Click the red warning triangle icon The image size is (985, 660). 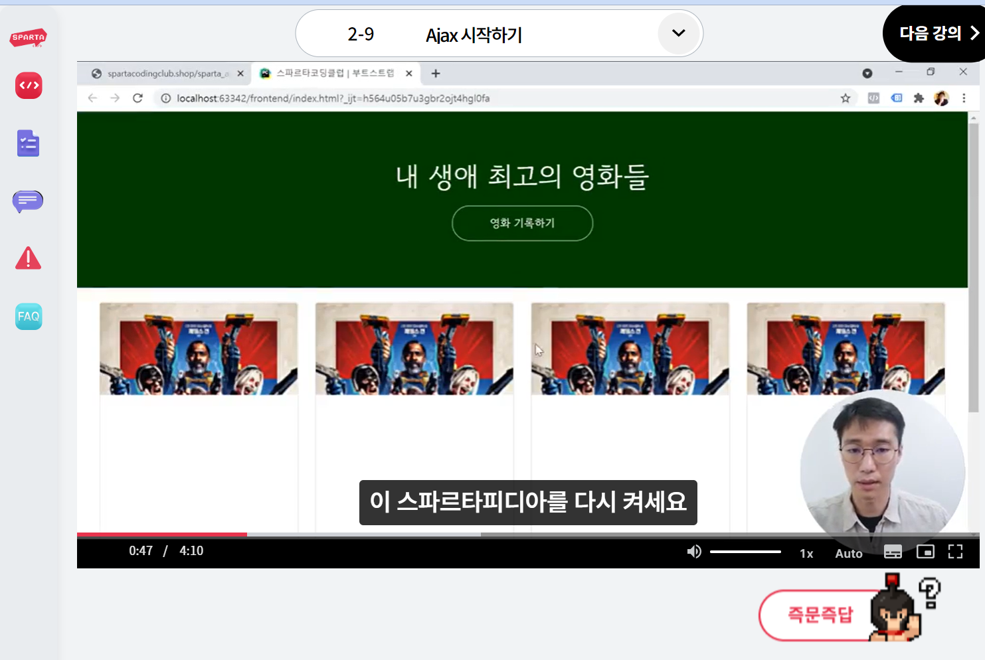[28, 258]
